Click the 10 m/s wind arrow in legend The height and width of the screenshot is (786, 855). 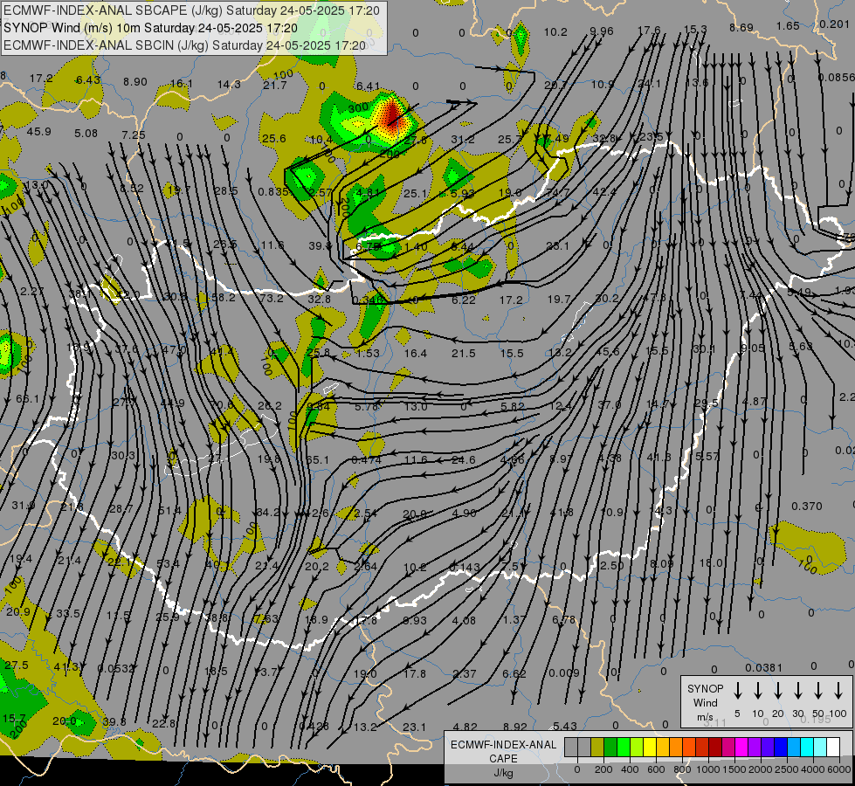point(758,691)
